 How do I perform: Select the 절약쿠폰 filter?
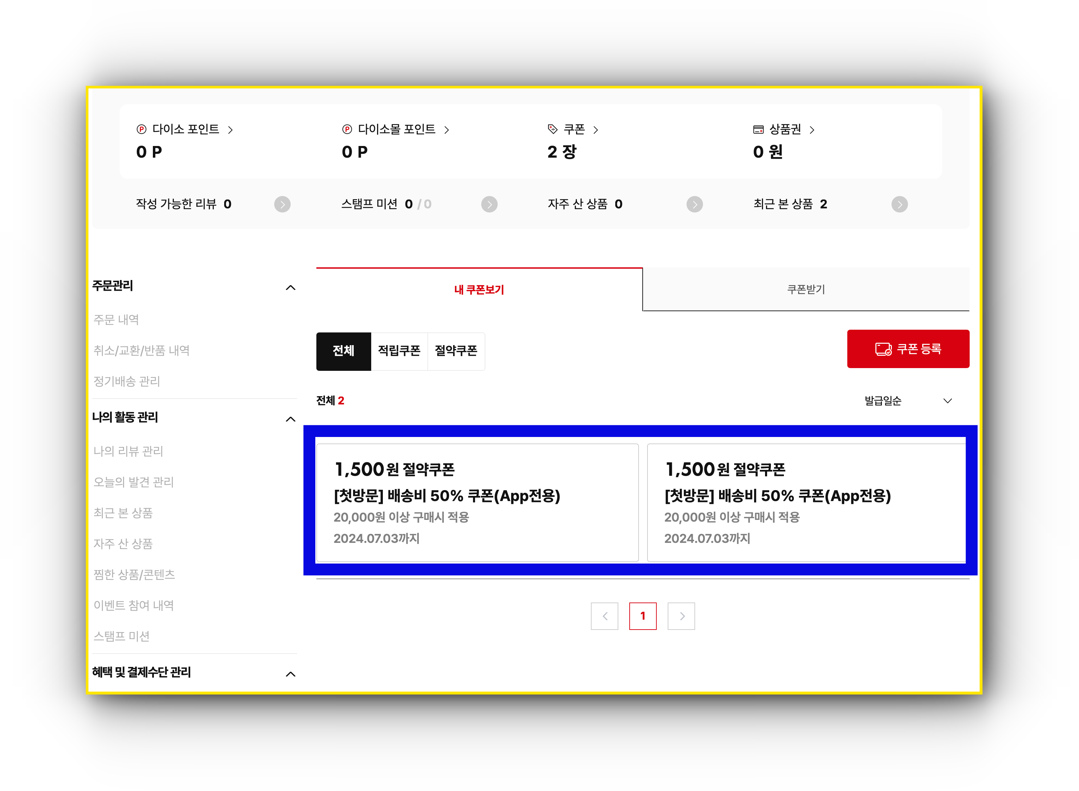point(456,351)
